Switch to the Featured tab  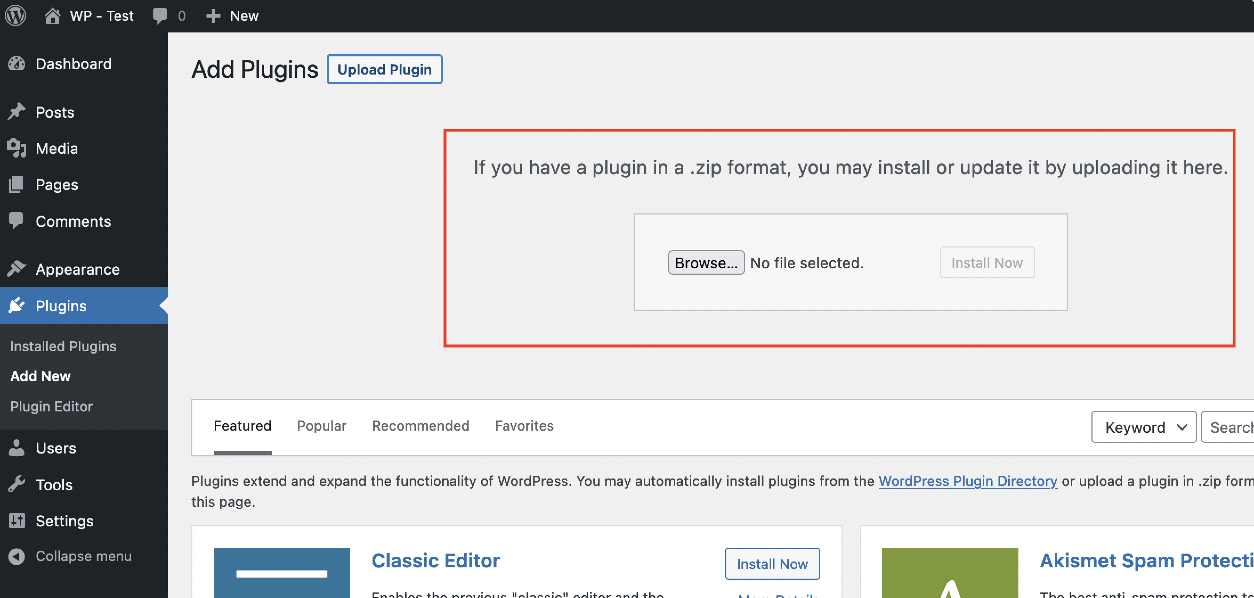(x=242, y=425)
